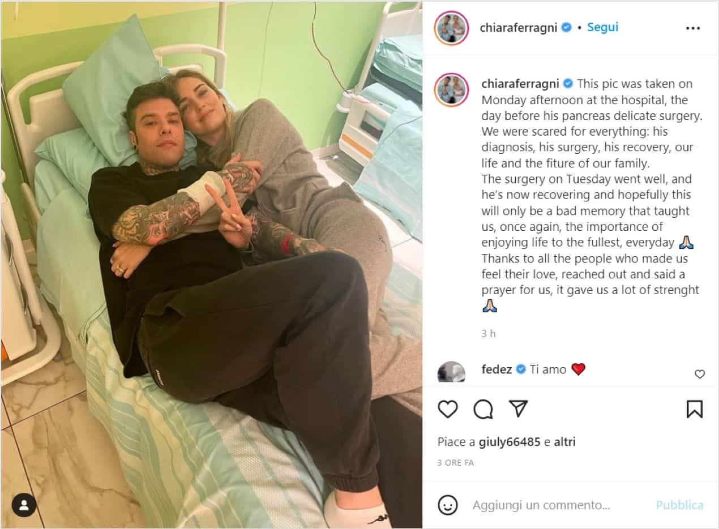The height and width of the screenshot is (529, 719).
Task: Open chiaraferragni profile from the header username
Action: click(x=518, y=27)
